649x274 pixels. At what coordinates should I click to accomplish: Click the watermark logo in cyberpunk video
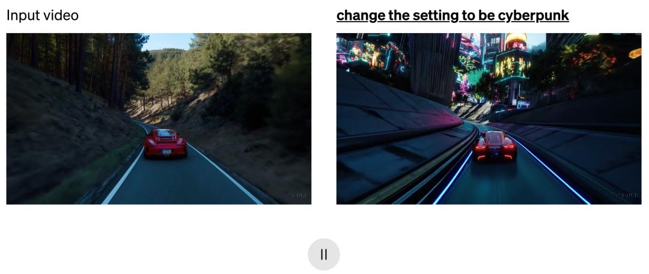click(626, 195)
